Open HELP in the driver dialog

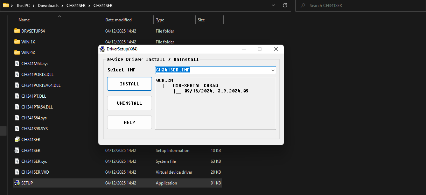(x=129, y=123)
